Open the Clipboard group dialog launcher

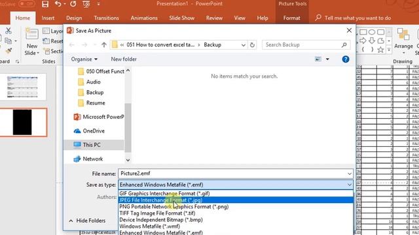pyautogui.click(x=18, y=61)
